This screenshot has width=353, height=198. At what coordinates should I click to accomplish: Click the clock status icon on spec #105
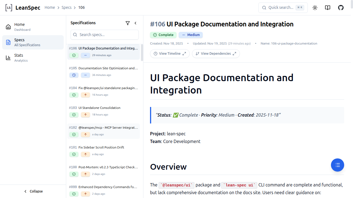(x=74, y=75)
